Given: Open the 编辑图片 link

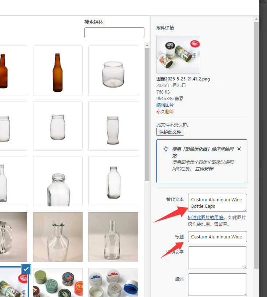Looking at the screenshot, I should tap(165, 105).
